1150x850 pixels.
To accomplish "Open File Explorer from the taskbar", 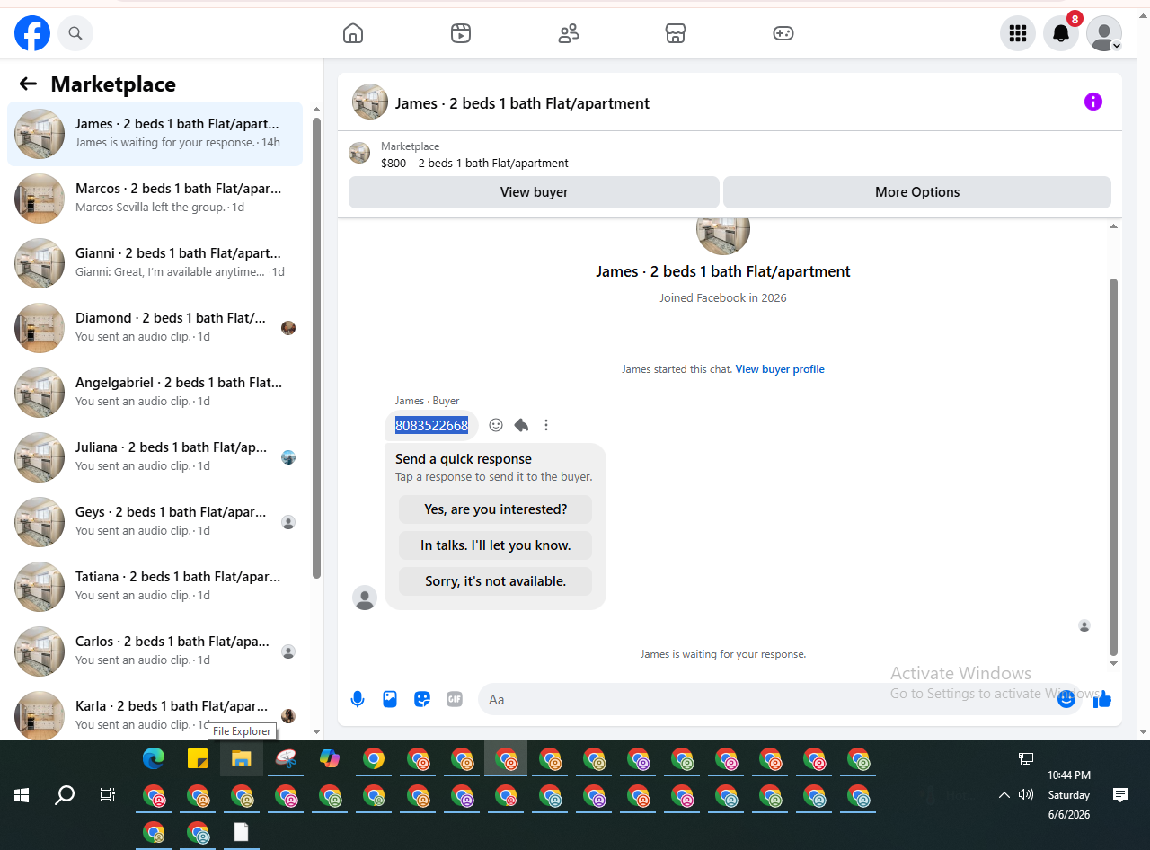I will pyautogui.click(x=241, y=759).
